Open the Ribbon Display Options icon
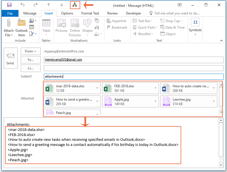This screenshot has height=172, width=227. (179, 5)
